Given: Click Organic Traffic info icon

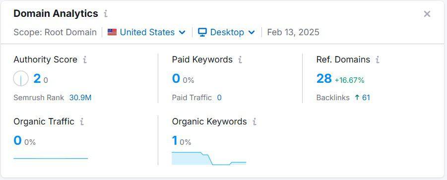Looking at the screenshot, I should pos(82,122).
